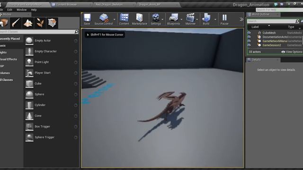Switch to Content Browser tab
Viewport: 303px width, 170px height.
(x=66, y=4)
